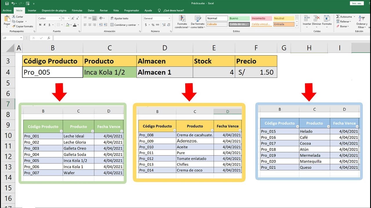371x208 pixels.
Task: Click Combinar y centrar button
Action: (x=123, y=25)
